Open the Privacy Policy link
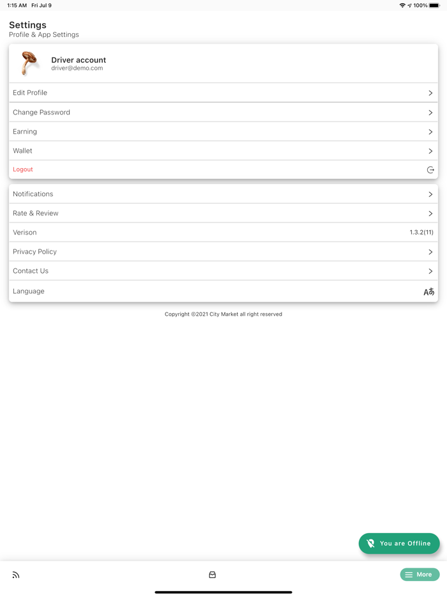This screenshot has height=597, width=447. click(223, 252)
